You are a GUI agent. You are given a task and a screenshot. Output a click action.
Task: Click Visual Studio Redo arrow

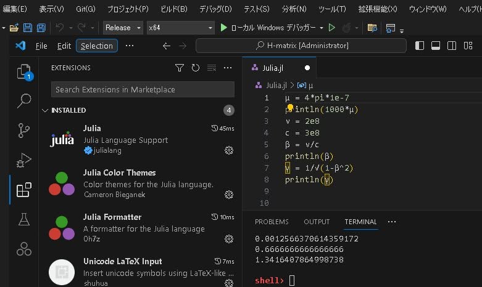(x=81, y=28)
